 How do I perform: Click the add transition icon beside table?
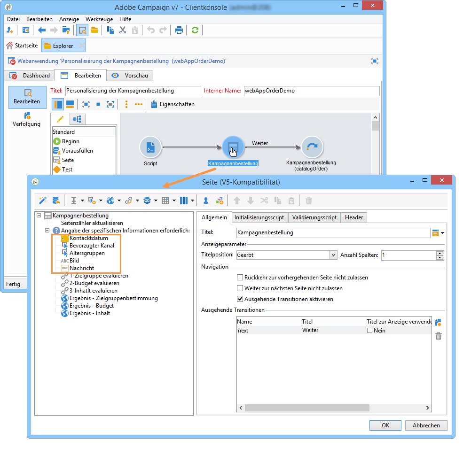click(x=438, y=323)
